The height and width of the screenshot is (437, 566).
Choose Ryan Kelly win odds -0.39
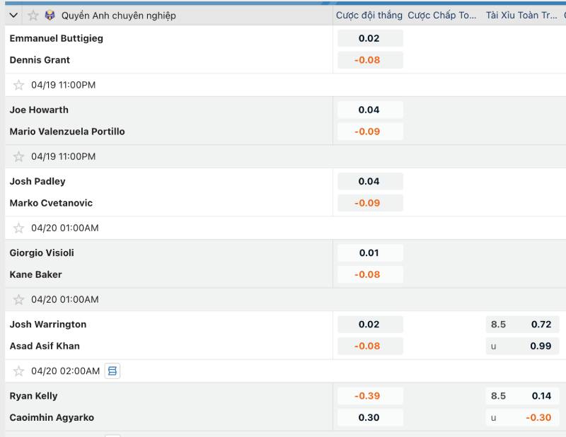(369, 396)
